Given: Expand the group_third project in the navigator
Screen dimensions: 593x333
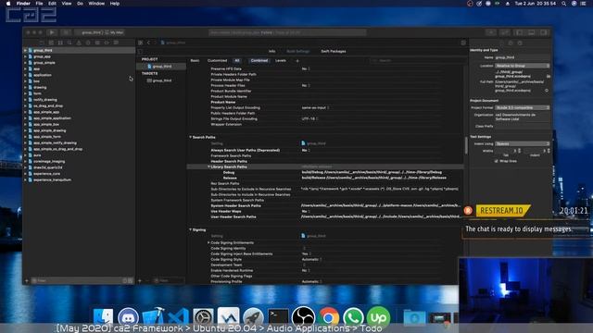Looking at the screenshot, I should pyautogui.click(x=25, y=50).
